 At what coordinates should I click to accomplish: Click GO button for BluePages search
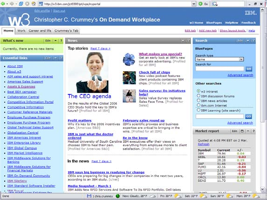249,69
